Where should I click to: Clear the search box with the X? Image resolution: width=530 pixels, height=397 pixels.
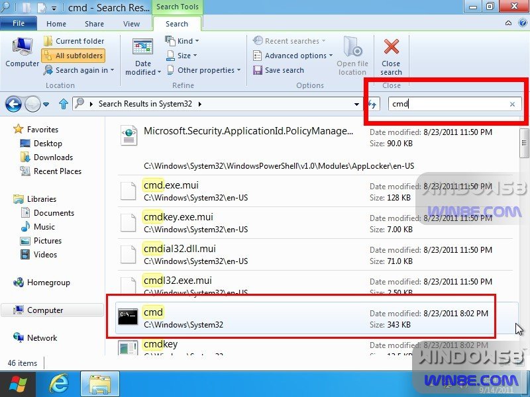(x=512, y=105)
